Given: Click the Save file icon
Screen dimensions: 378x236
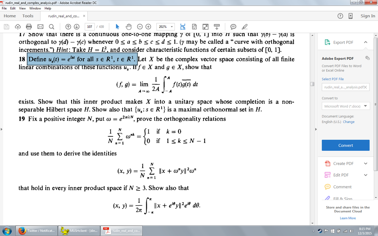Looking at the screenshot, I should pyautogui.click(x=6, y=27).
